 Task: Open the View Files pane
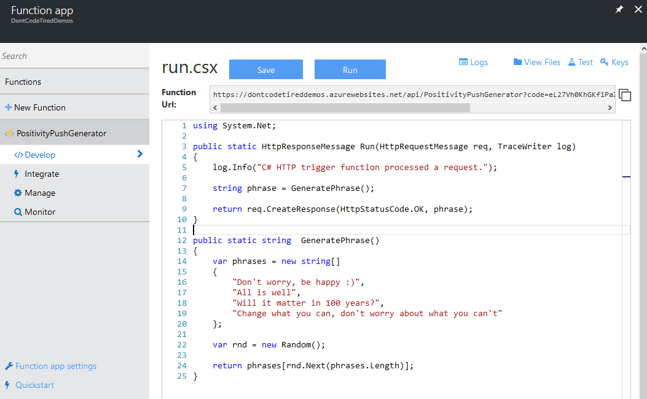pos(536,62)
